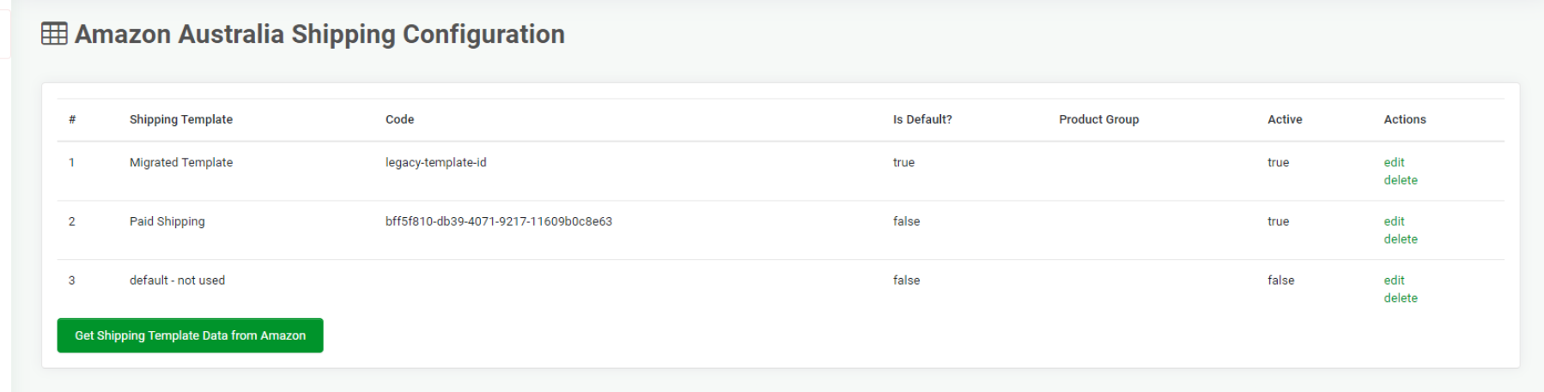Viewport: 1544px width, 392px height.
Task: Click the # column header
Action: pos(72,119)
